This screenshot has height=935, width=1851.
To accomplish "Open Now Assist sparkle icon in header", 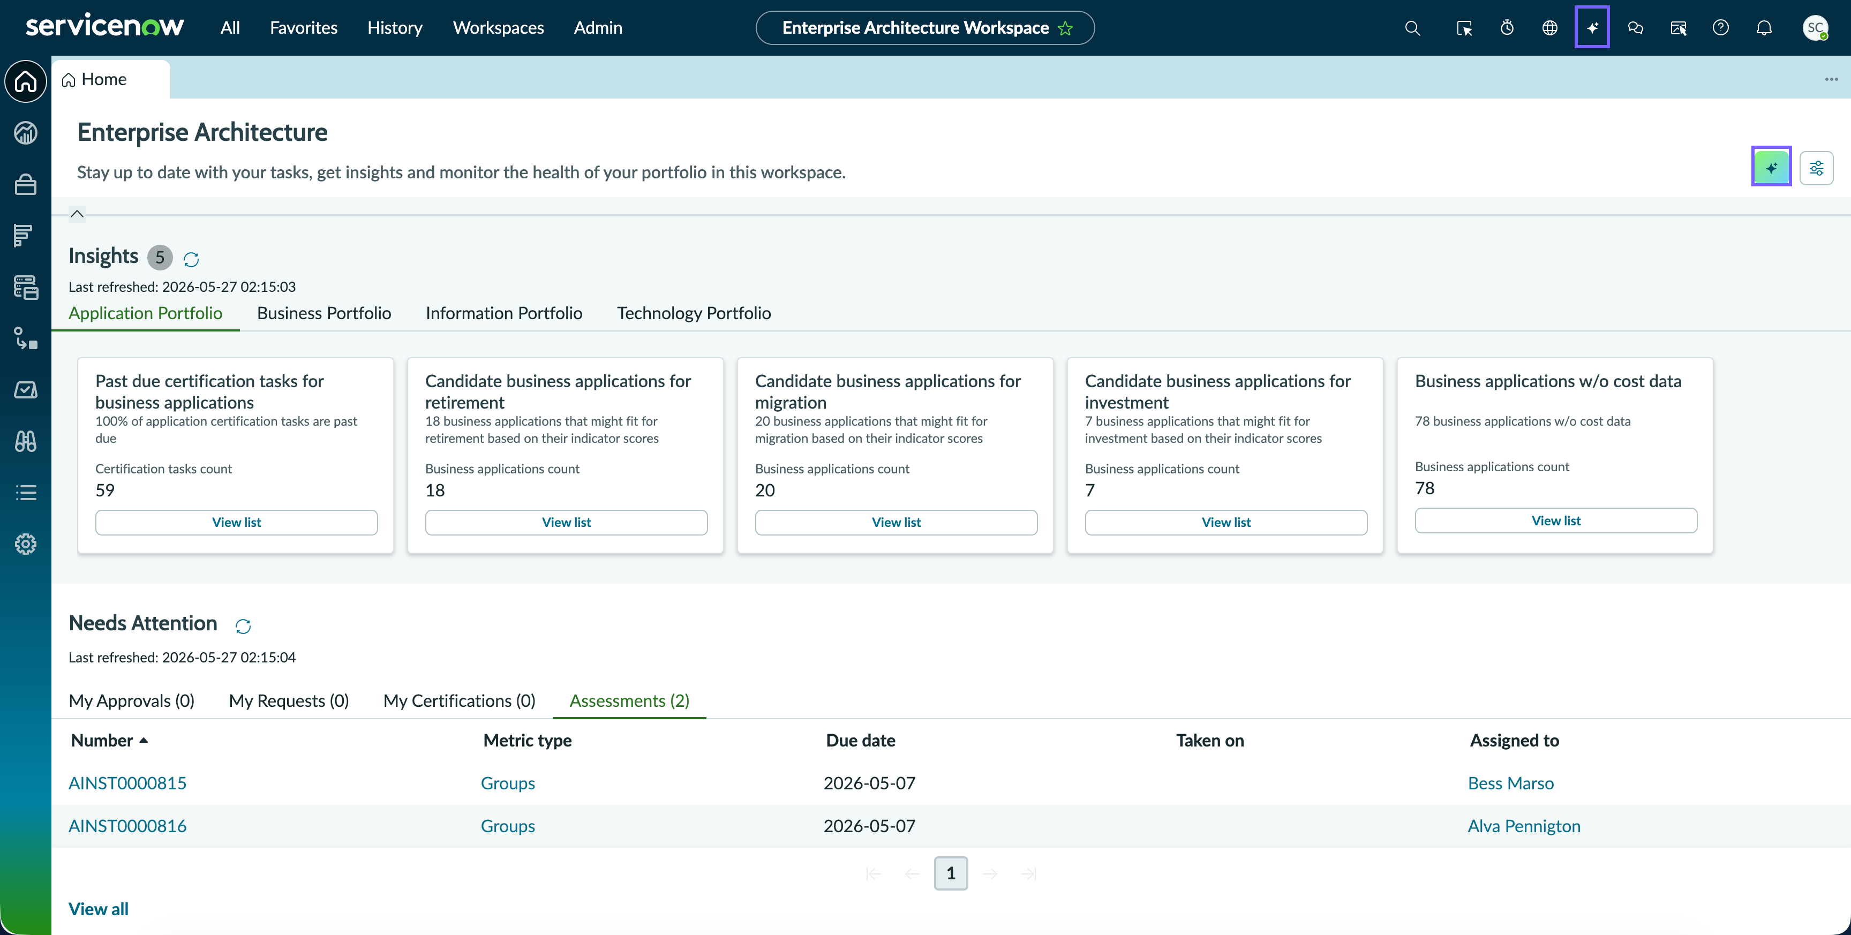I will coord(1592,27).
